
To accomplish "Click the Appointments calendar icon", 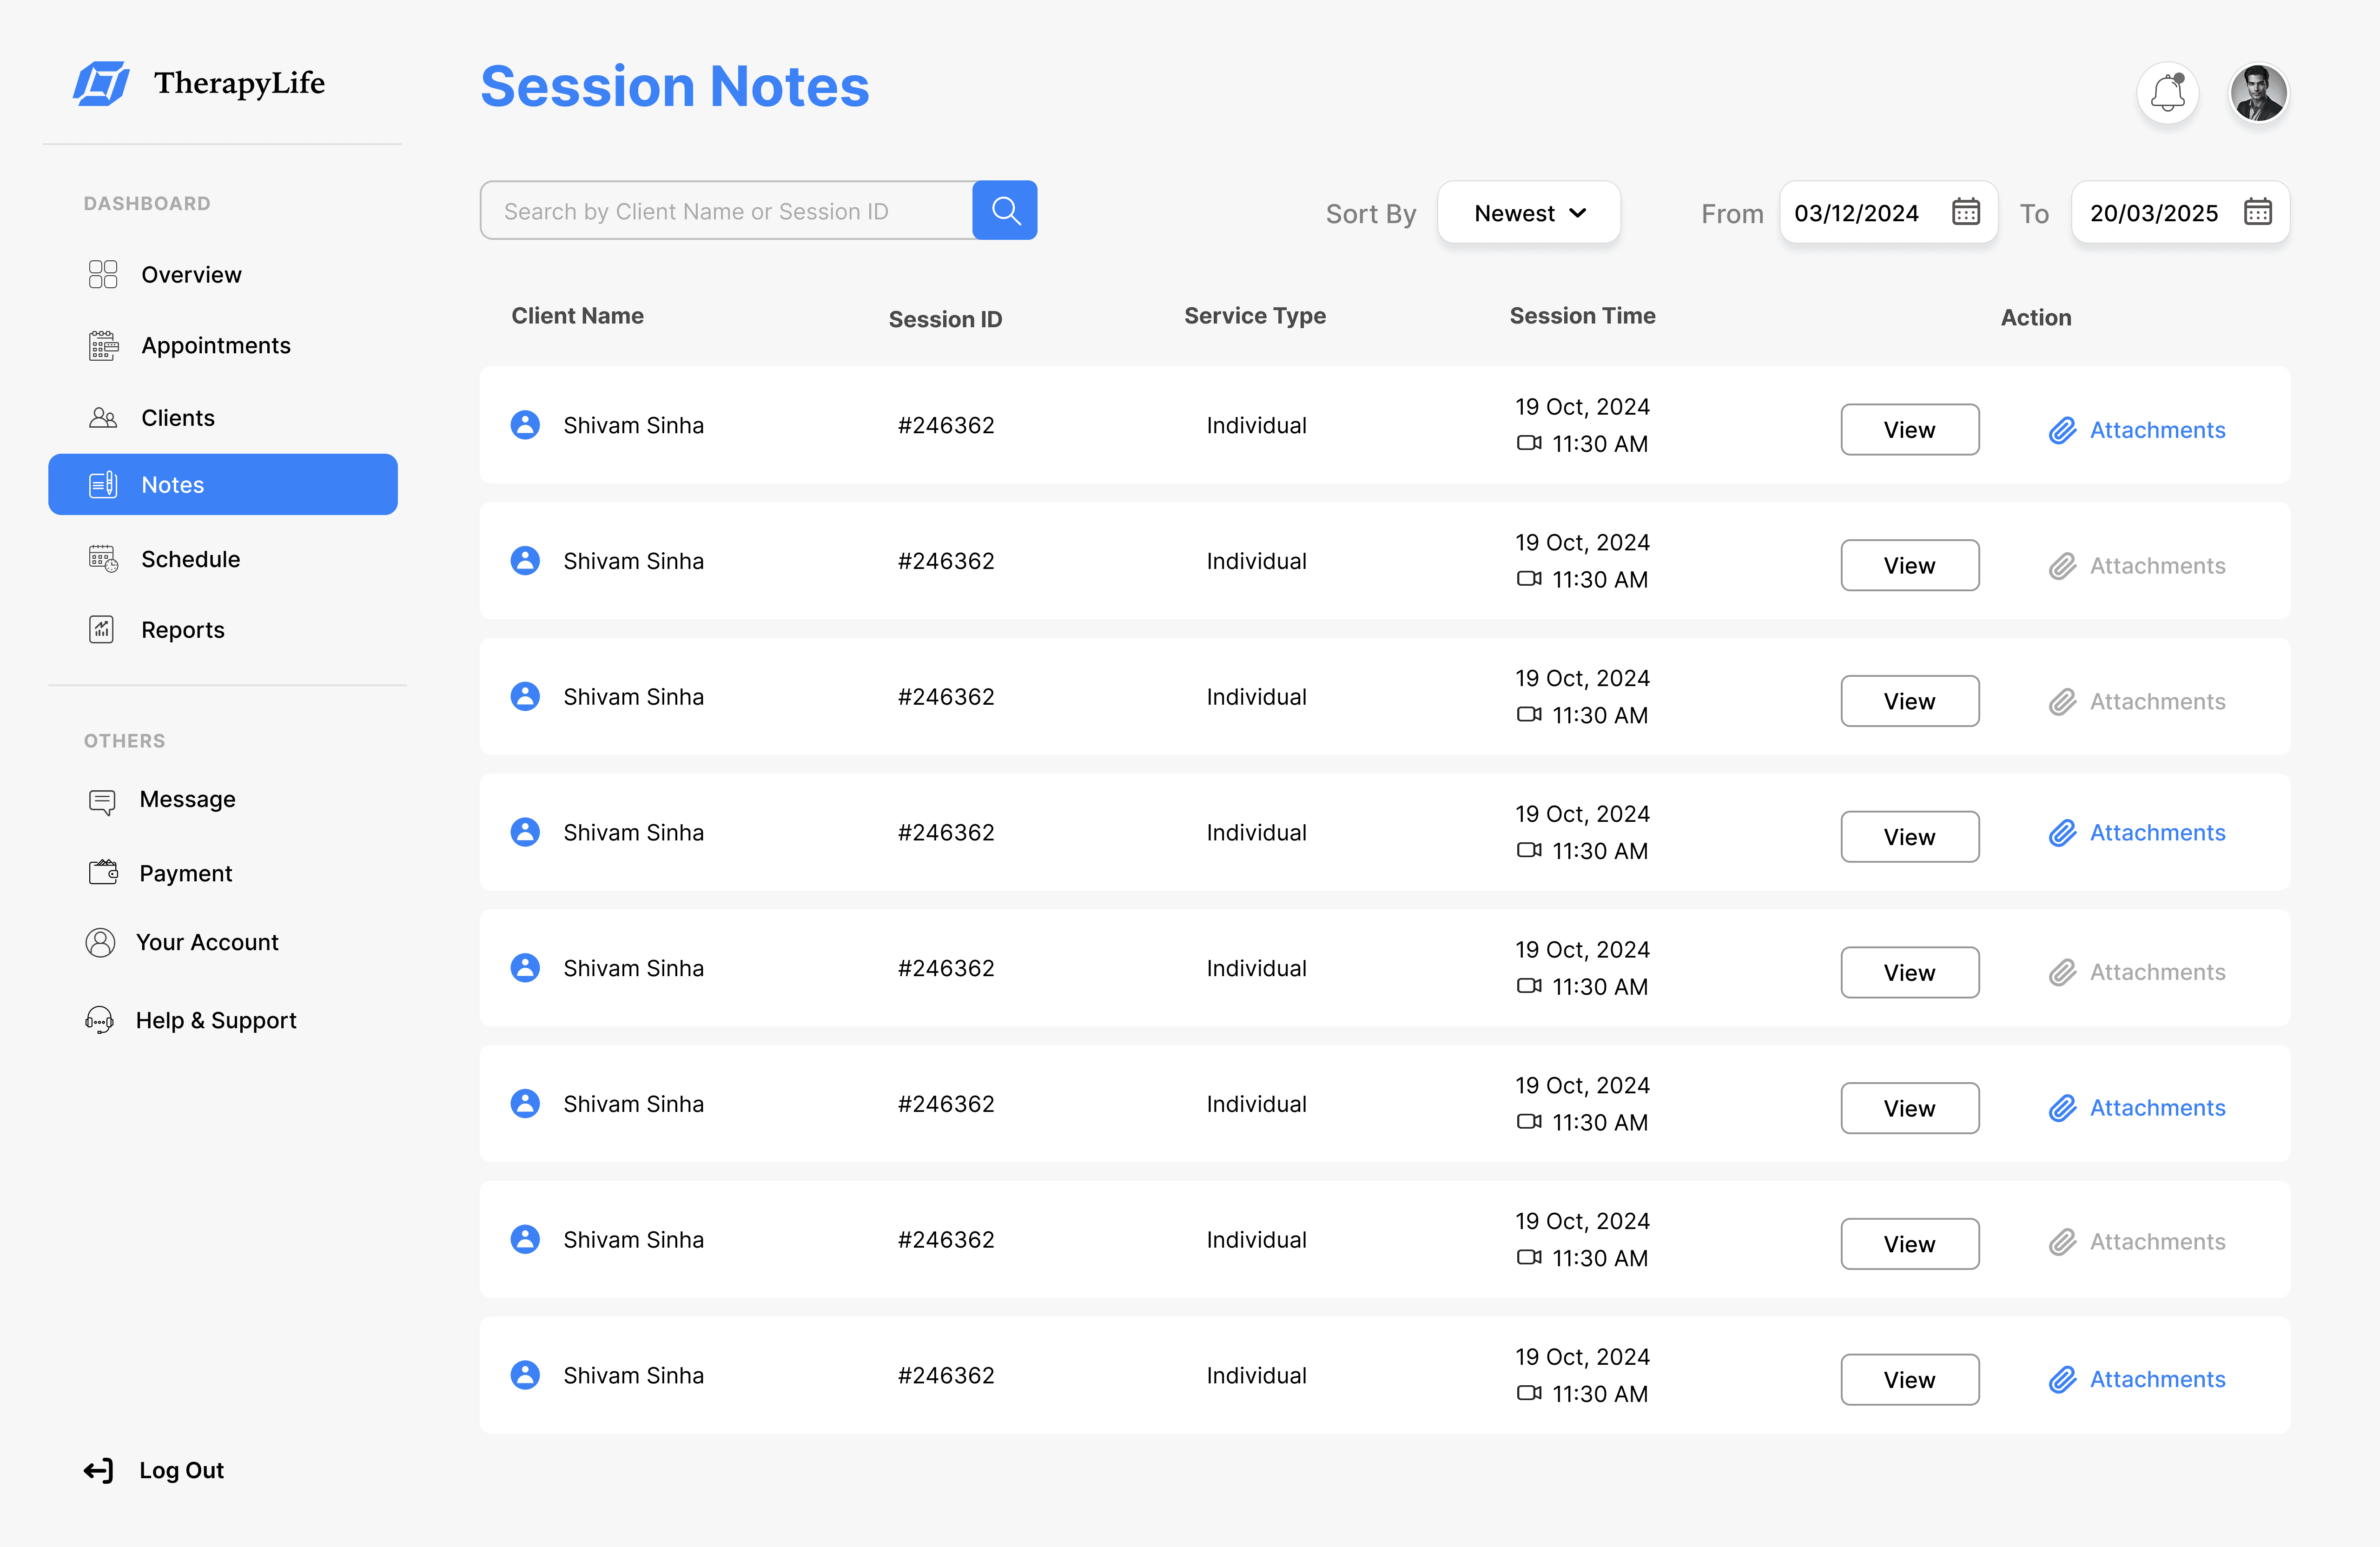I will [x=103, y=346].
